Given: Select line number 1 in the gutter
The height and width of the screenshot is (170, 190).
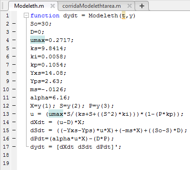Looking at the screenshot, I should (7, 15).
